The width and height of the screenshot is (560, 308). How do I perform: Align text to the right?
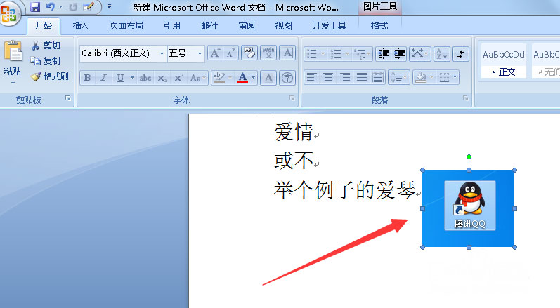pyautogui.click(x=345, y=77)
